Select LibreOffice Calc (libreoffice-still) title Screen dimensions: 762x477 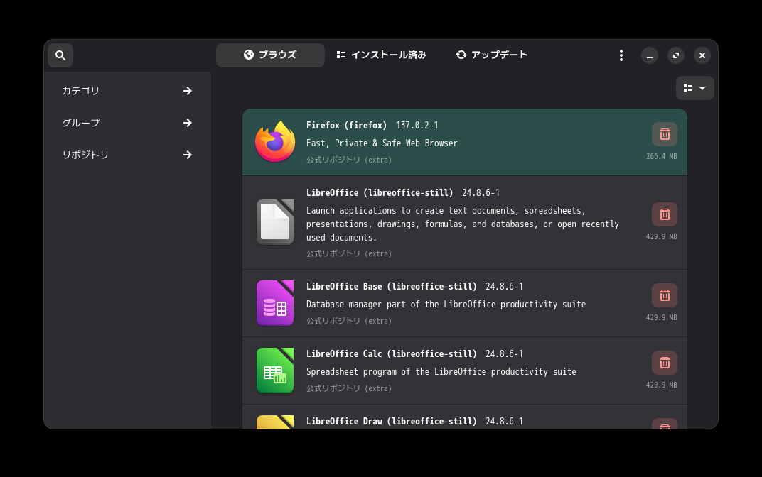[x=392, y=353]
